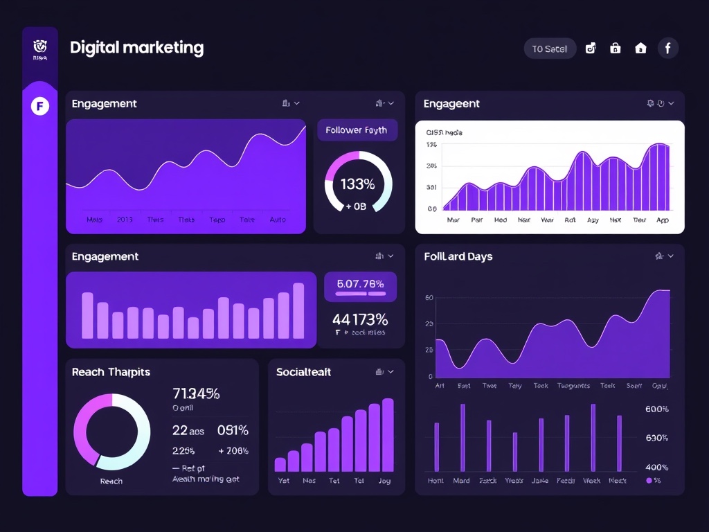The width and height of the screenshot is (709, 532).
Task: Click the icon in Foll.ard Days header
Action: coord(658,256)
